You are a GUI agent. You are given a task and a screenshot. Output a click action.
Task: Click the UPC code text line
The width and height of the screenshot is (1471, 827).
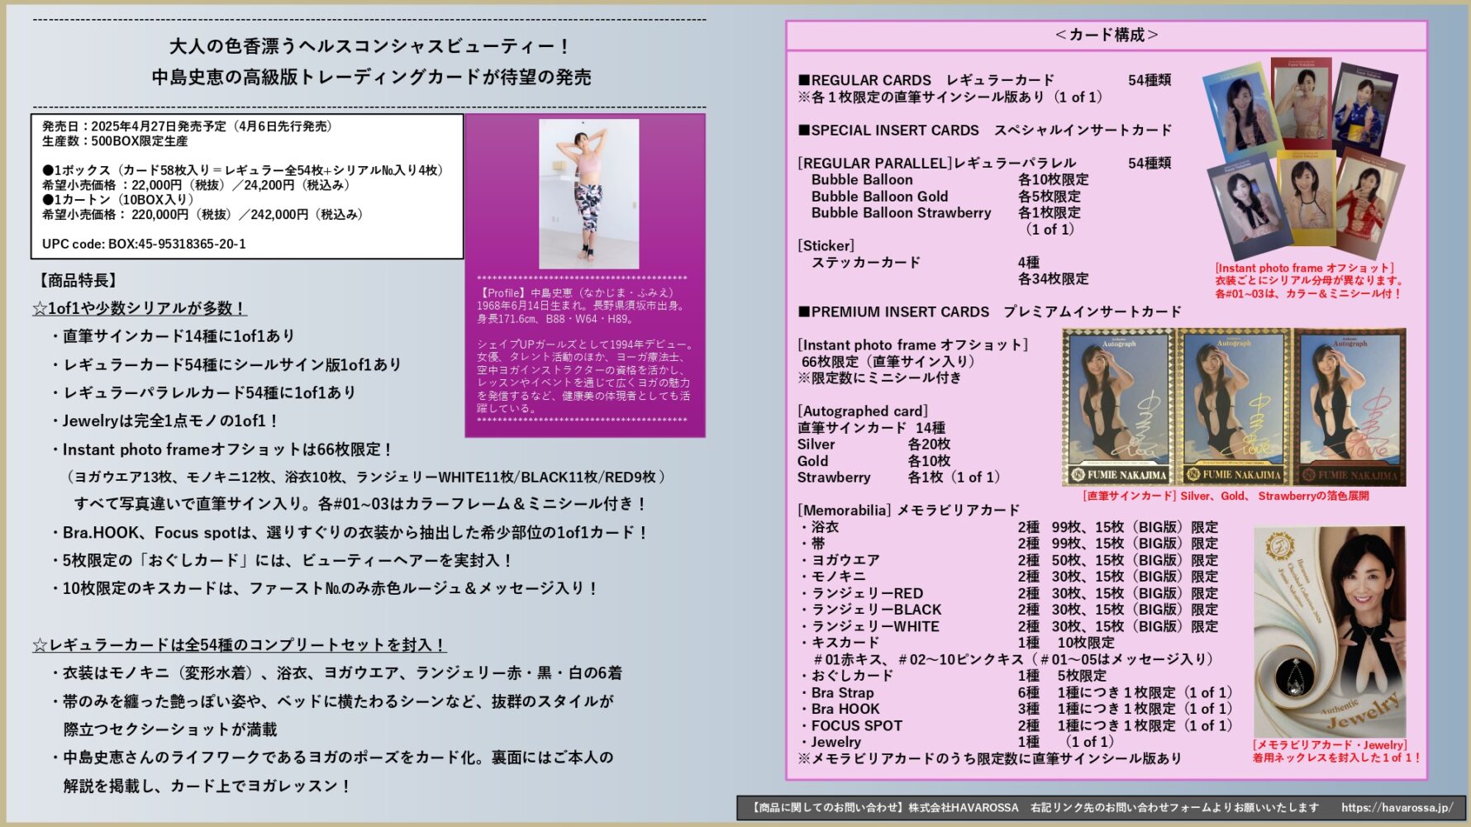click(144, 244)
